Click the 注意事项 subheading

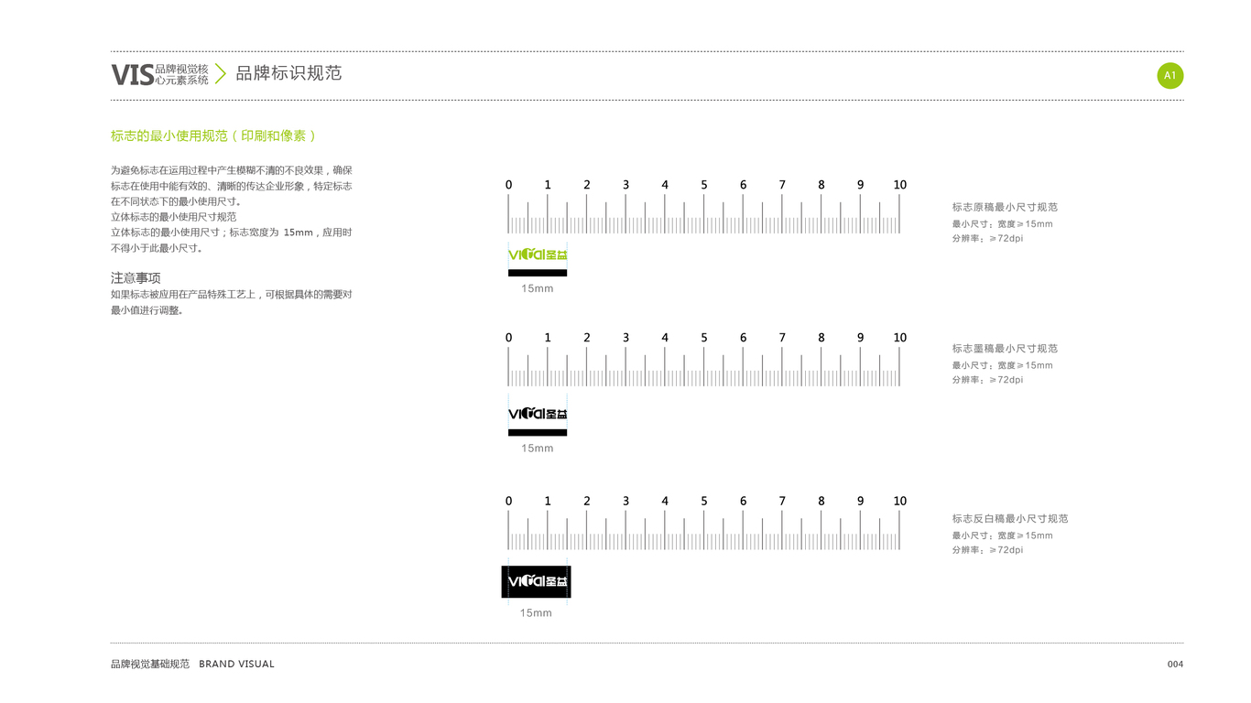point(136,278)
